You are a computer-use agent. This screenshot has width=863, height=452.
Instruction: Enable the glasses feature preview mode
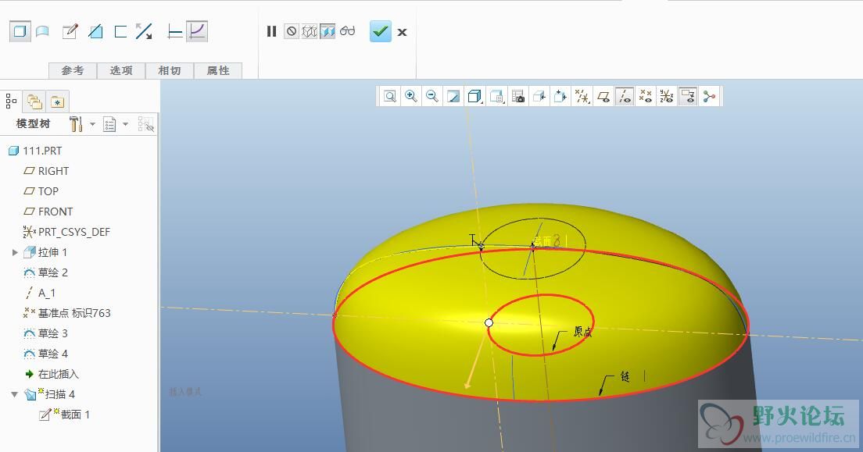tap(348, 32)
